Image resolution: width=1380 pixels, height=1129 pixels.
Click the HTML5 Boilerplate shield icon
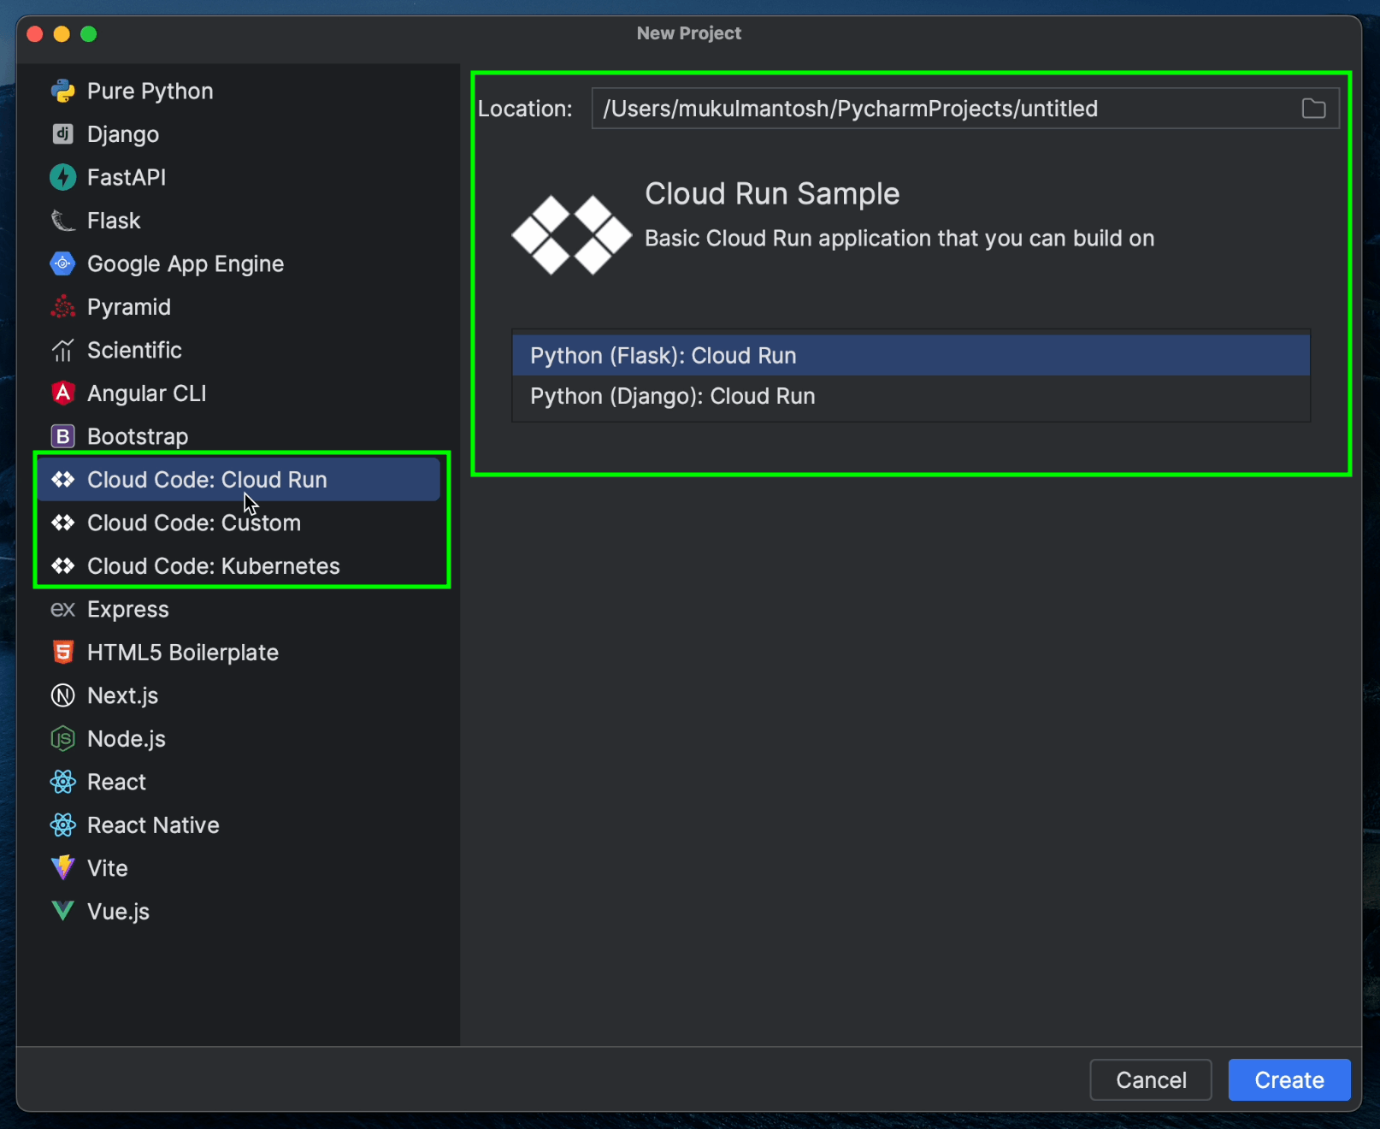click(62, 653)
